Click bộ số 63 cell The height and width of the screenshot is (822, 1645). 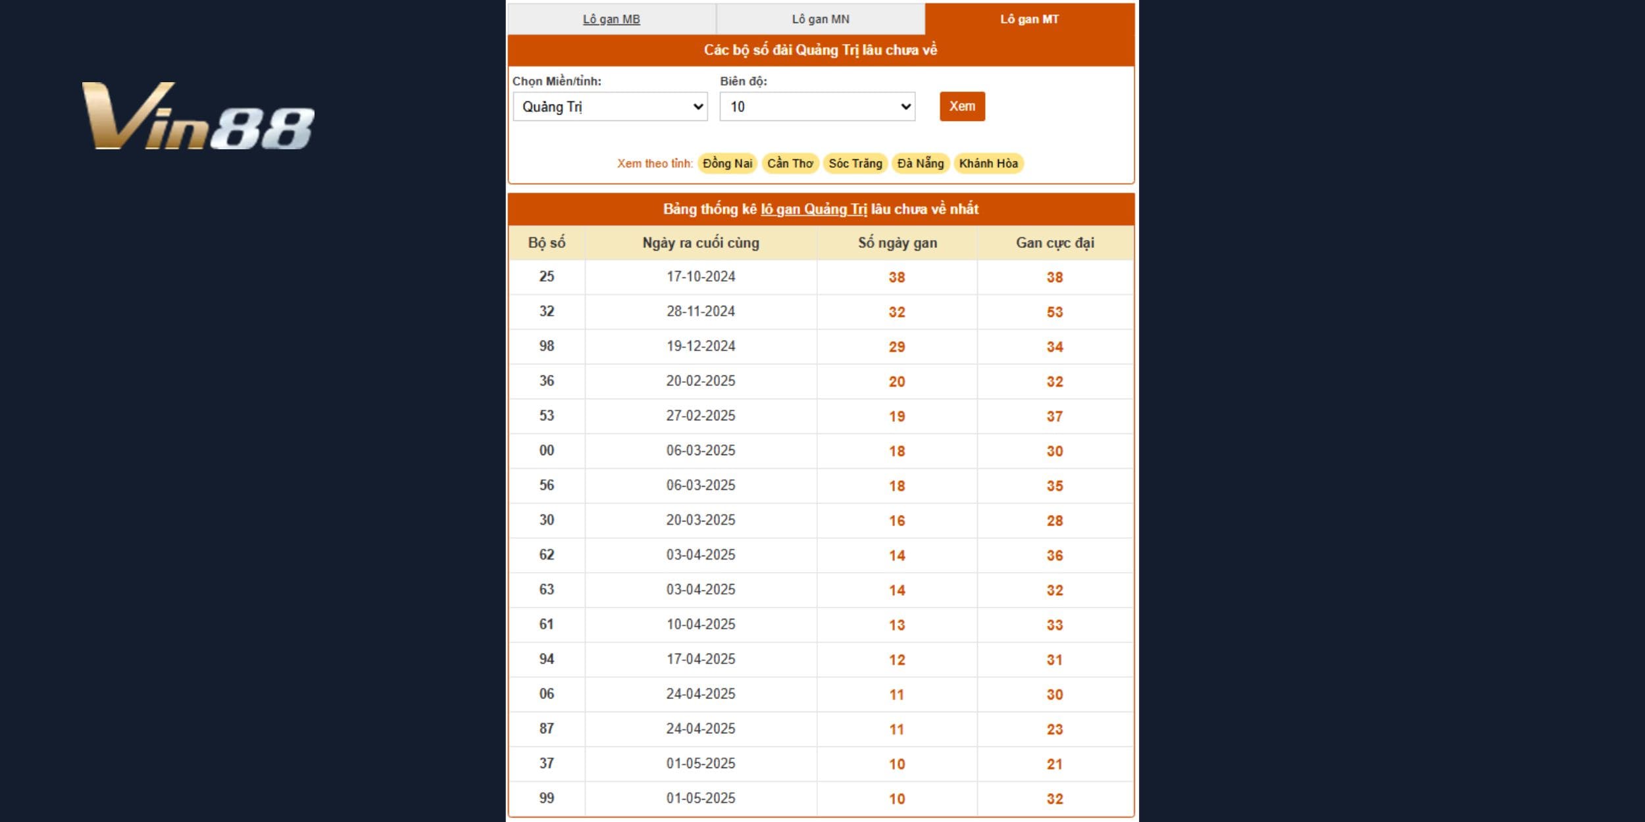tap(547, 590)
